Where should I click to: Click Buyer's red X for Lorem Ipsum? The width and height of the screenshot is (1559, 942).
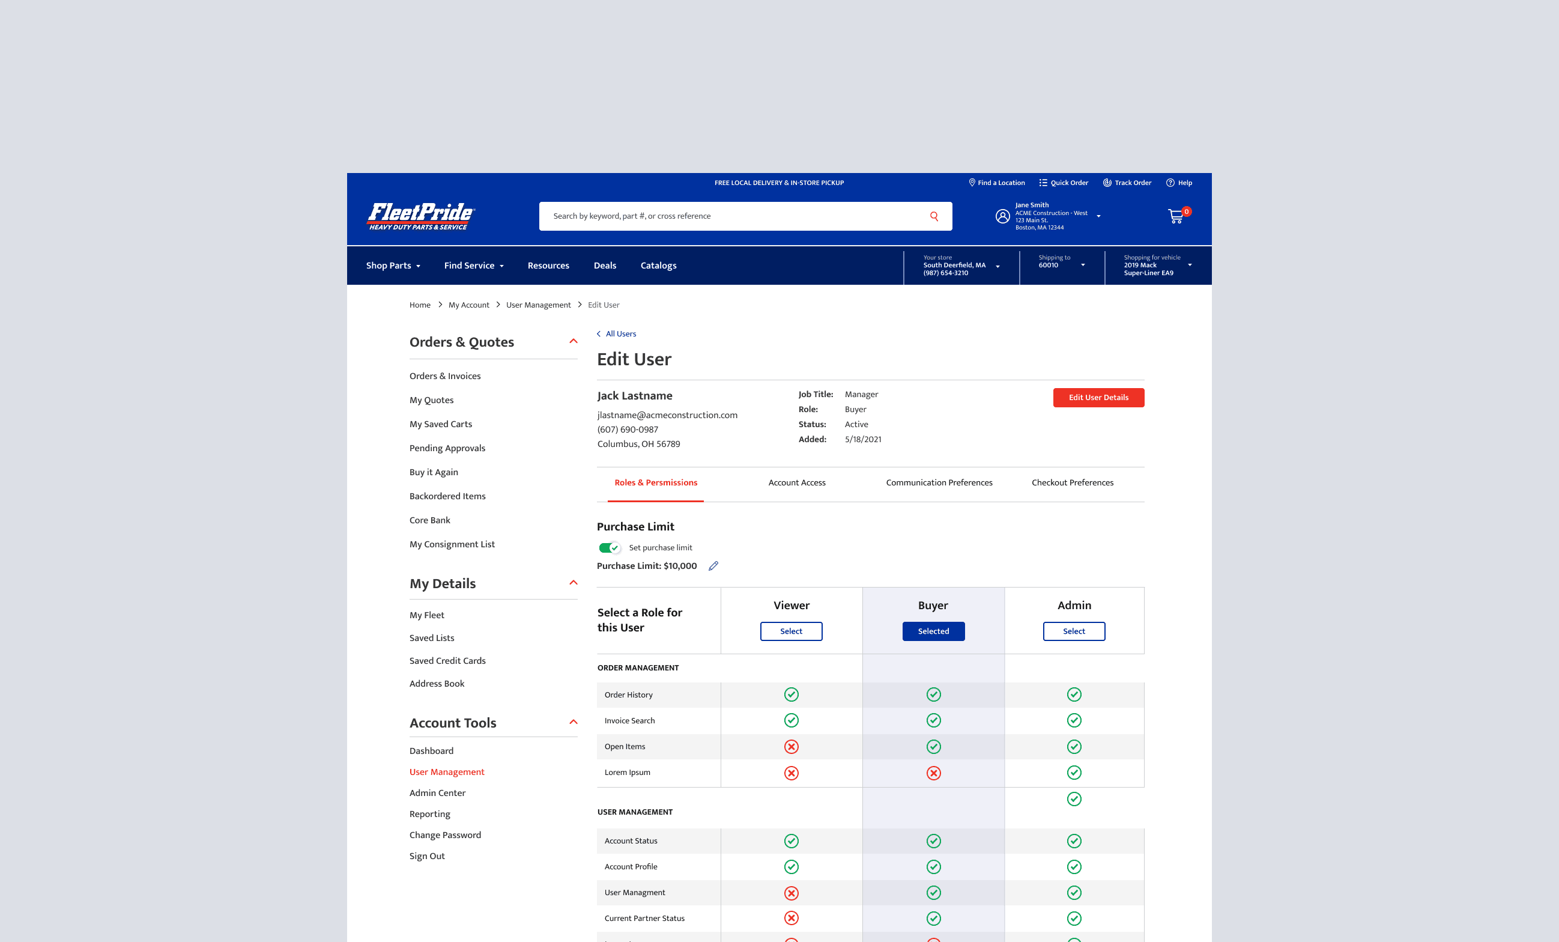(933, 773)
